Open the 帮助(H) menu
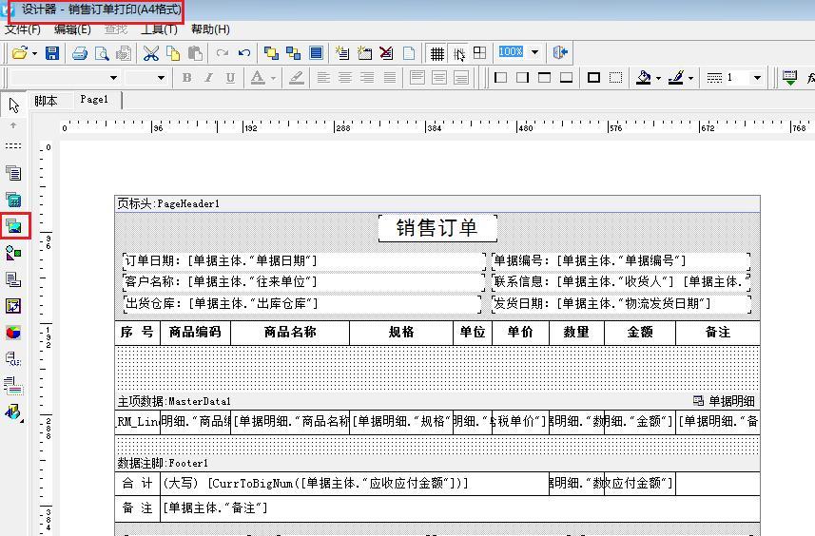 click(x=210, y=29)
